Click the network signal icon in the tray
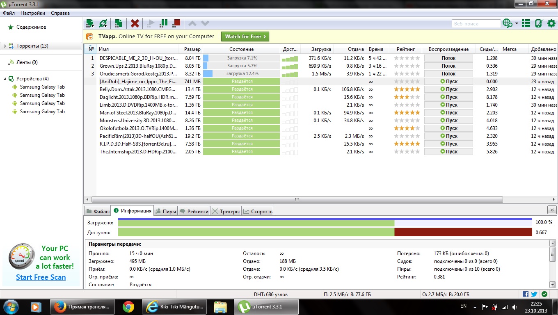This screenshot has height=315, width=558. tap(505, 306)
